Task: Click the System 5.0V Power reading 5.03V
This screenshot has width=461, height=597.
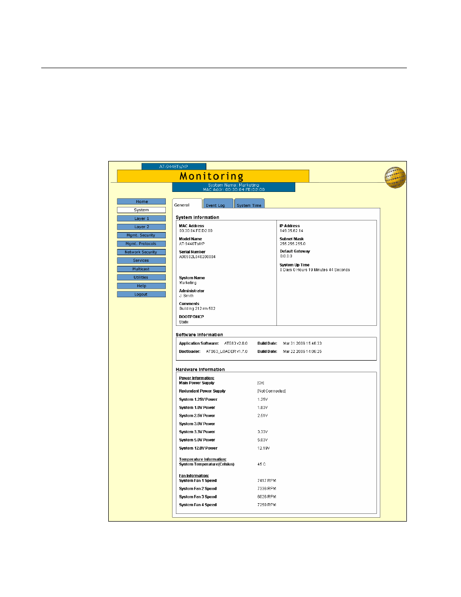Action: click(x=262, y=440)
